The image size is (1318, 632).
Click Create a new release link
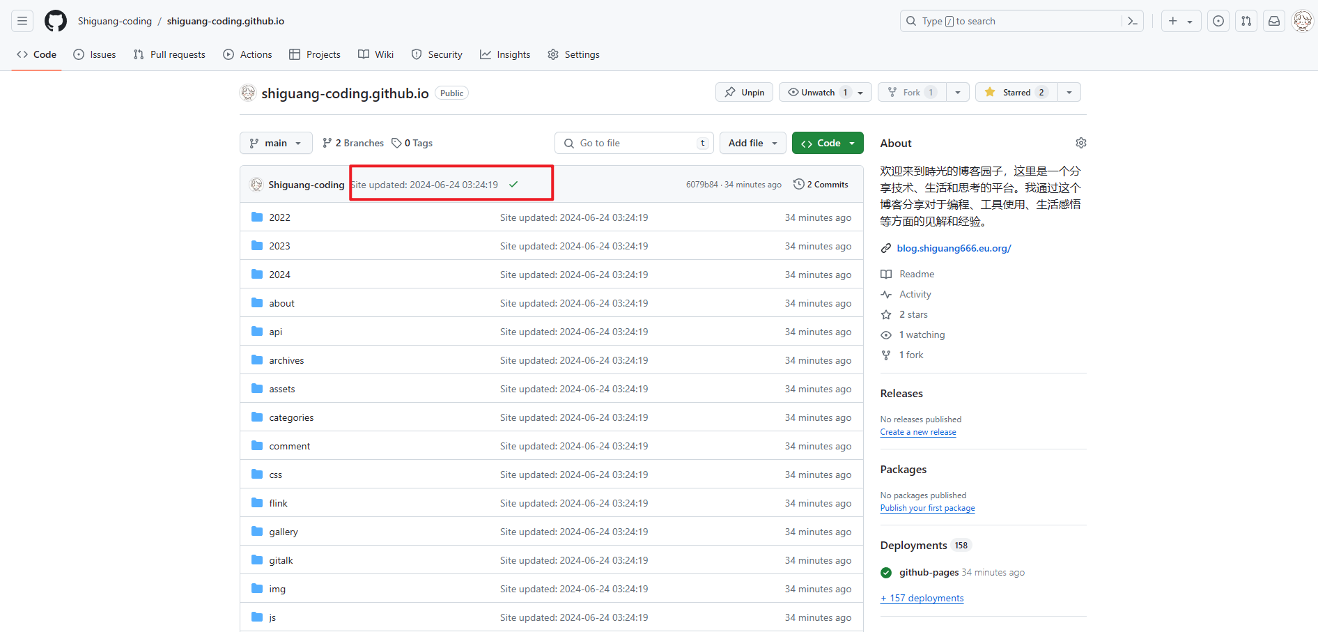(918, 432)
